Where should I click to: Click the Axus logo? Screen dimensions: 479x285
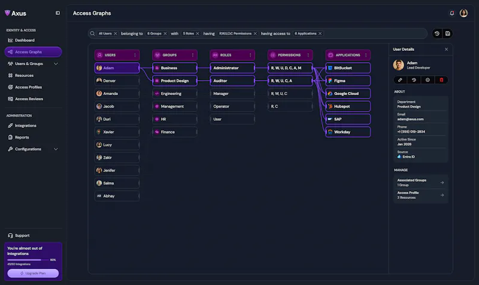coord(16,13)
